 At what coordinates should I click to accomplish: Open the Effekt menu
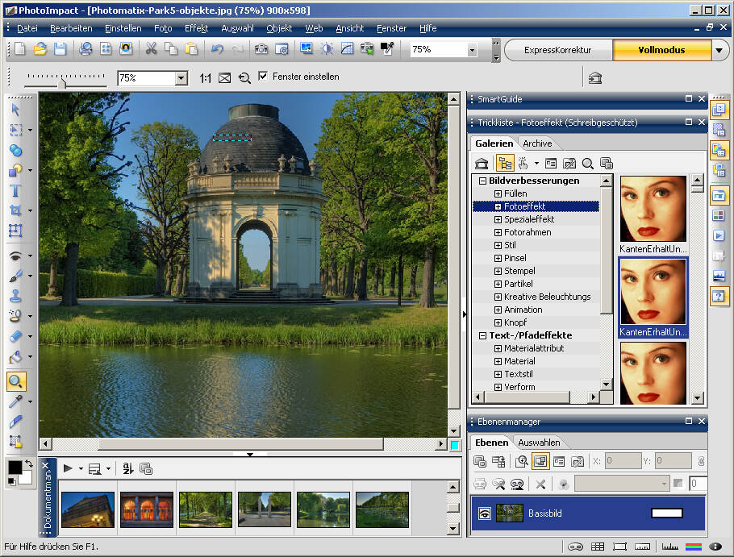196,28
